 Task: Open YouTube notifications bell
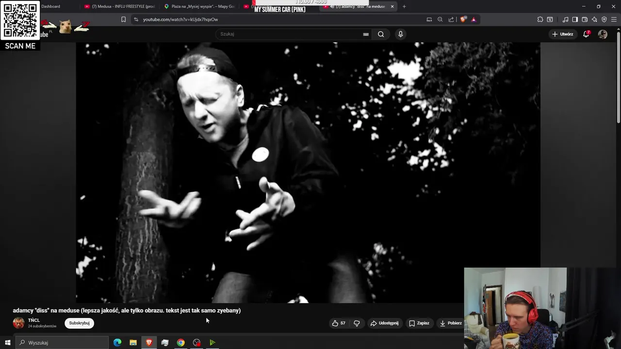coord(586,34)
